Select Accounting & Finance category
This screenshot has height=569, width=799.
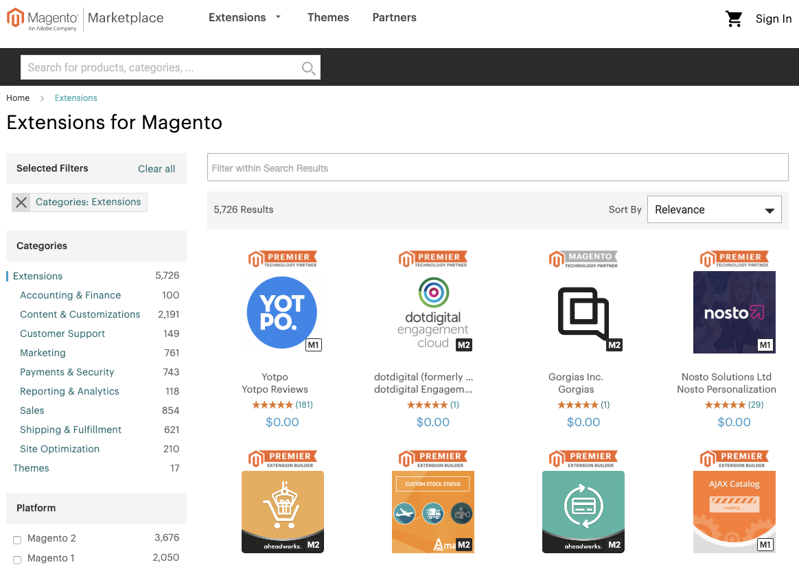[70, 295]
